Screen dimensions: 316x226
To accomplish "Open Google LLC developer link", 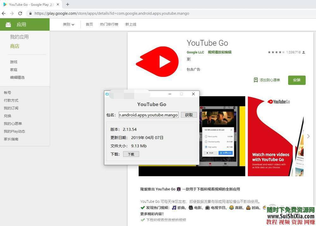I will [x=195, y=52].
